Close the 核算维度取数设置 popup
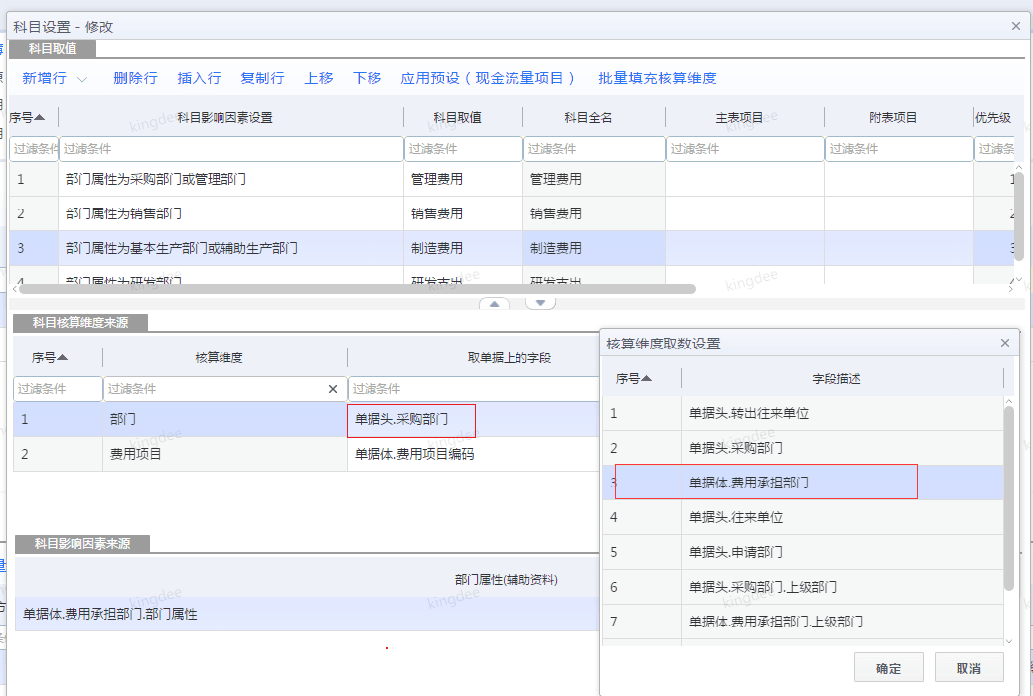This screenshot has width=1033, height=696. [x=1004, y=343]
